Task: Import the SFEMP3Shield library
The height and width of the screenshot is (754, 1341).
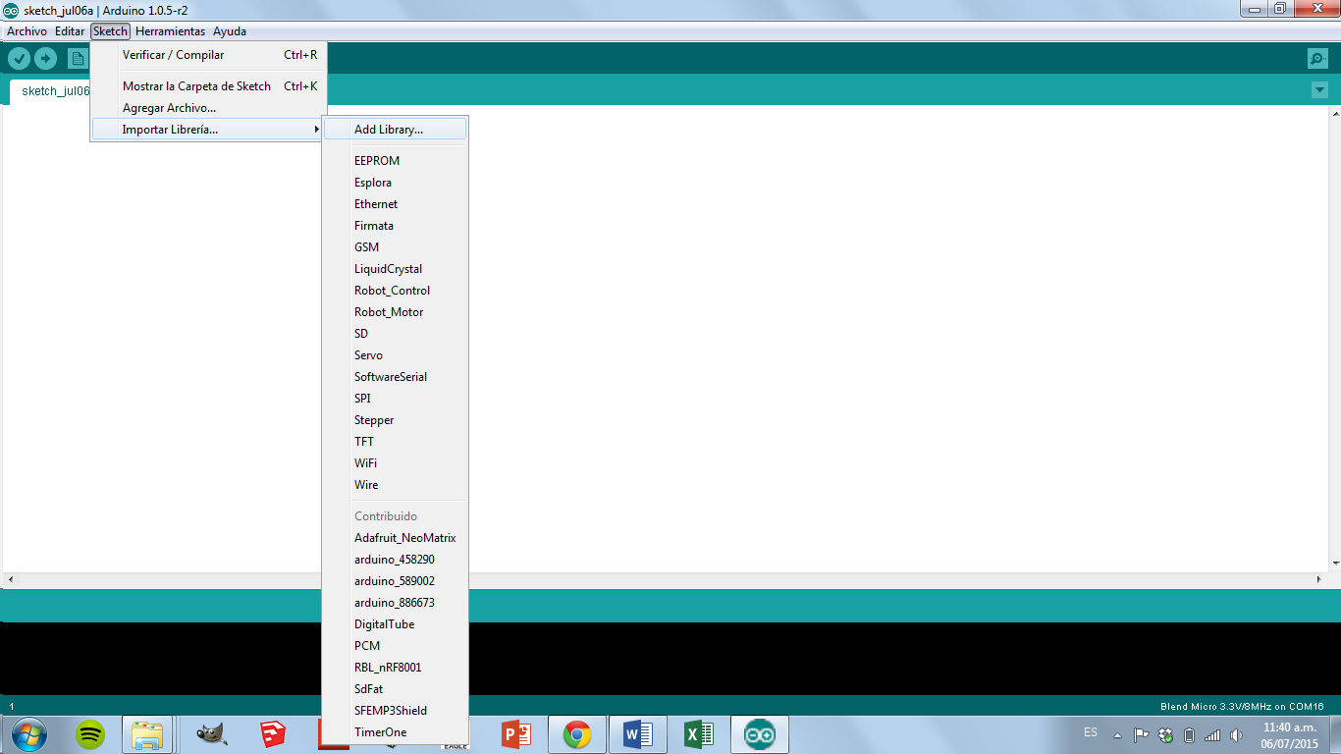Action: (396, 711)
